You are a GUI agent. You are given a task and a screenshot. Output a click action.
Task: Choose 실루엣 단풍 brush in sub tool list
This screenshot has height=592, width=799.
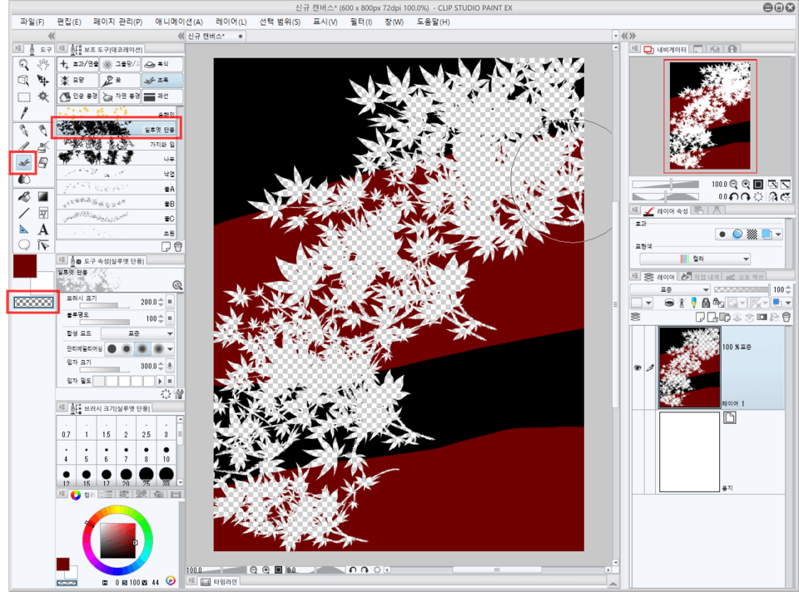[x=117, y=128]
